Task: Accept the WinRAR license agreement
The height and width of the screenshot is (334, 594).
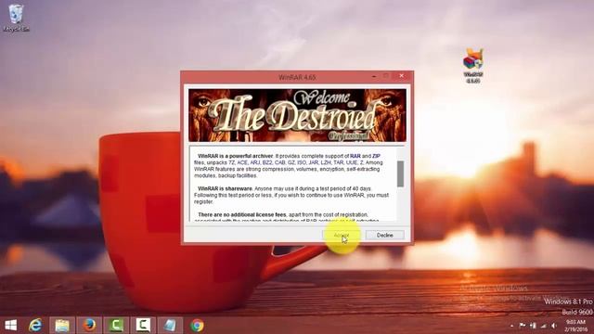Action: pos(341,235)
